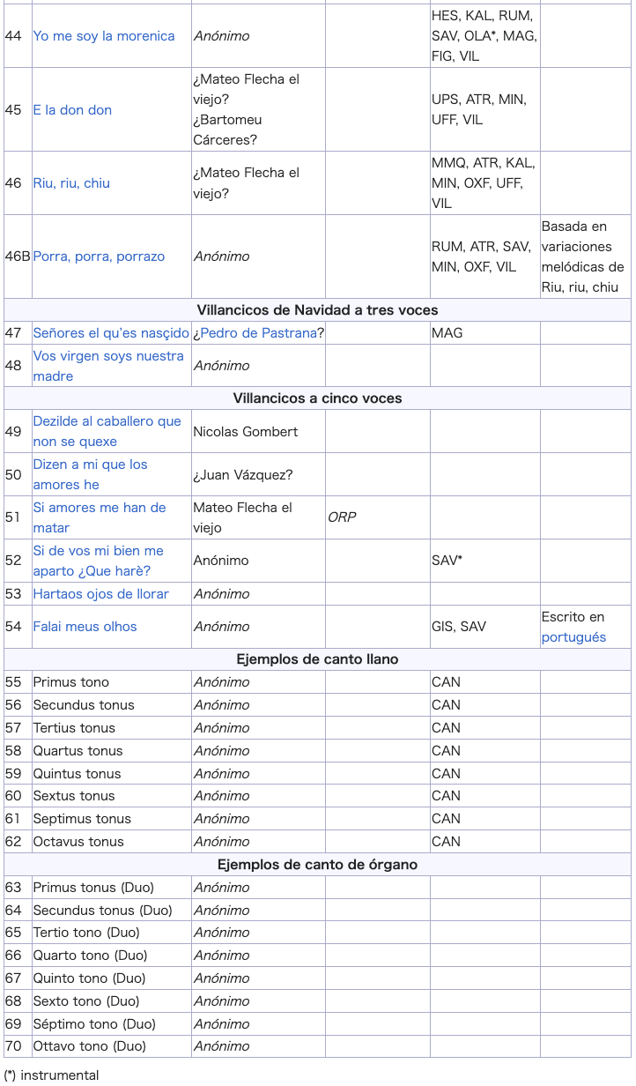Open "Si de vos mi bien me aparto" link

click(x=98, y=561)
